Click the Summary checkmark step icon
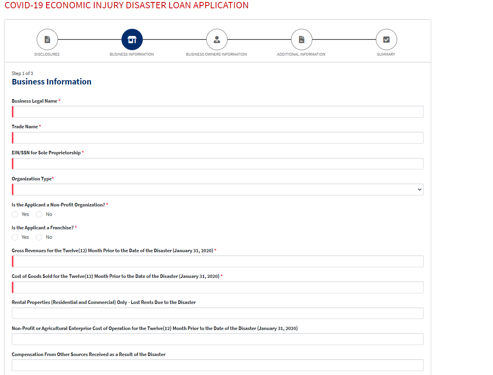Screen dimensions: 493x375 click(x=386, y=39)
